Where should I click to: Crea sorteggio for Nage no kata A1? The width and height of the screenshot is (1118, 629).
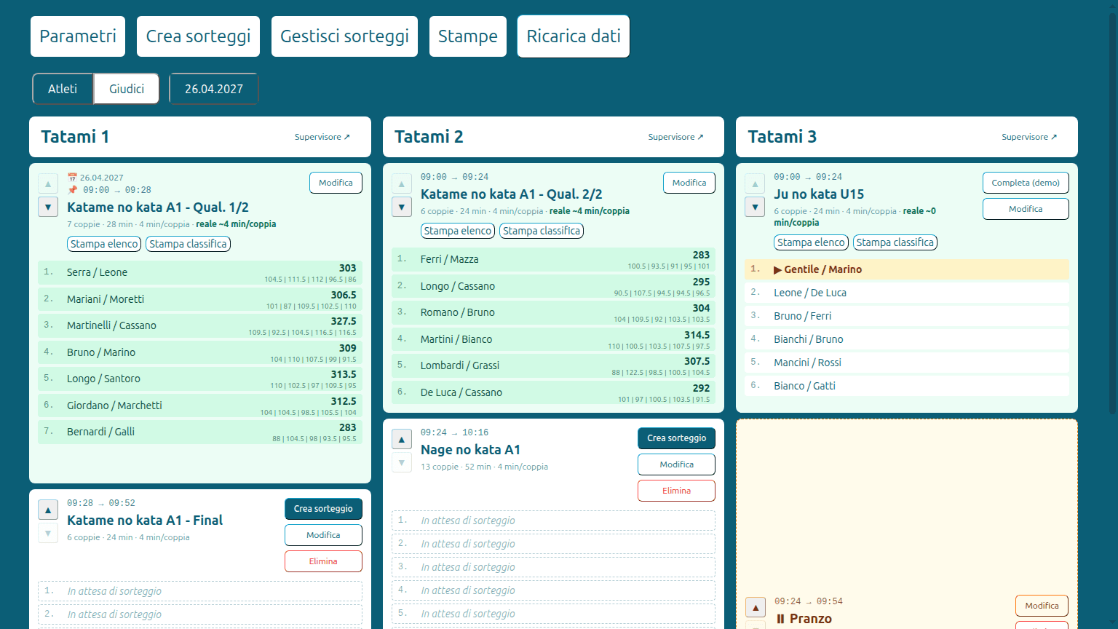[677, 438]
